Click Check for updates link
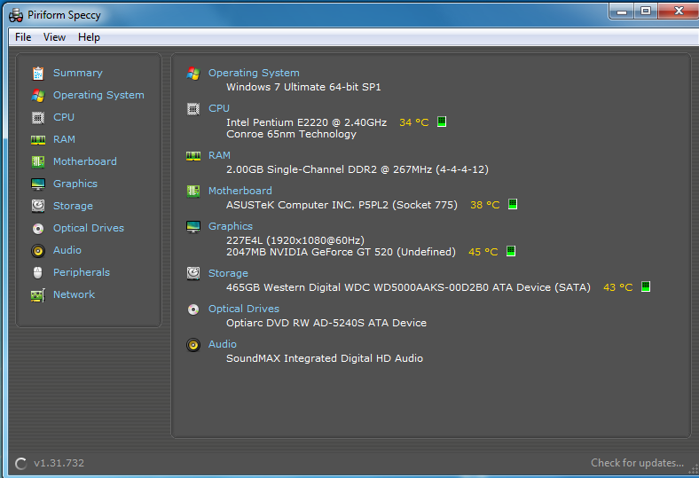The image size is (699, 478). (637, 463)
